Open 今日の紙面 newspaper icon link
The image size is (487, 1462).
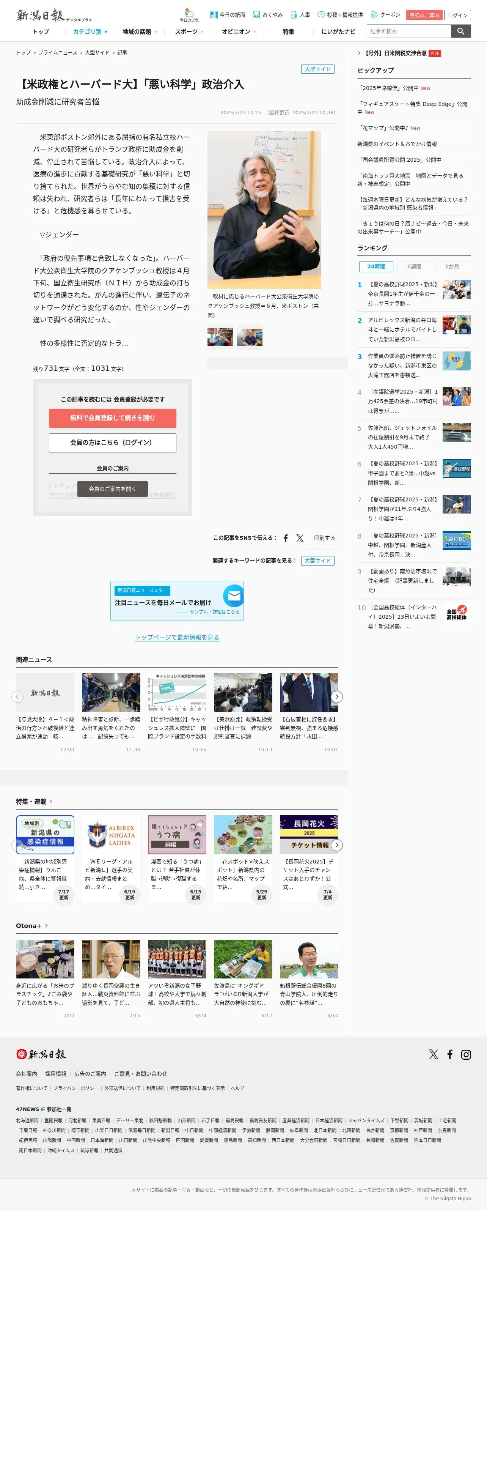227,15
